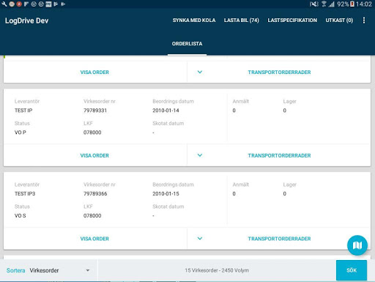The width and height of the screenshot is (375, 282).
Task: Expand chevron for order 79789331
Action: 200,155
